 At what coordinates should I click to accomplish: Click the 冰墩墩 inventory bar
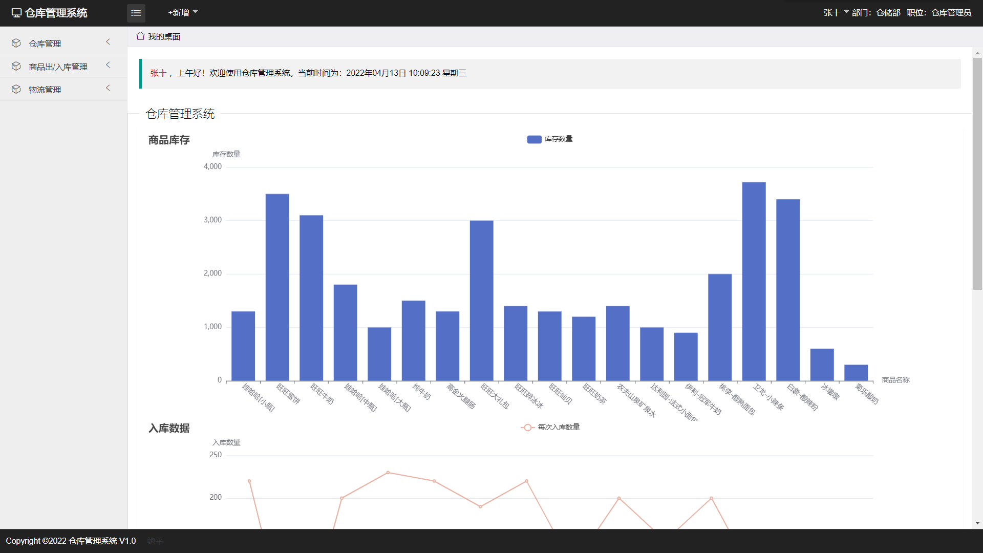[822, 365]
